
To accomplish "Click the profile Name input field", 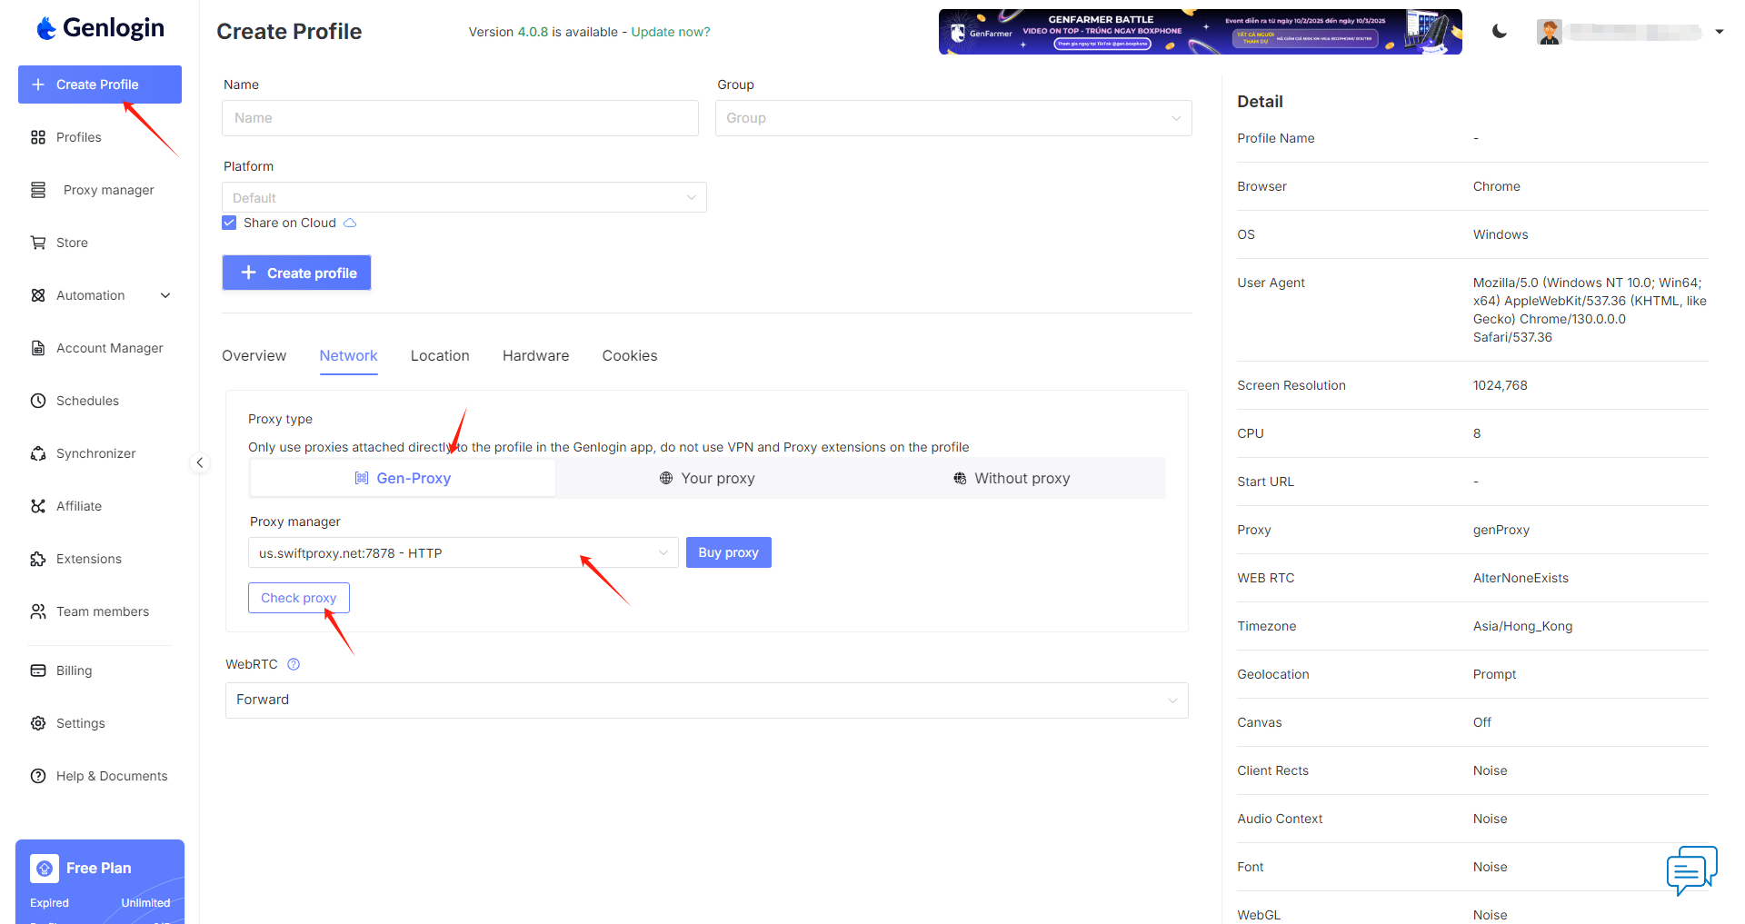I will [460, 118].
